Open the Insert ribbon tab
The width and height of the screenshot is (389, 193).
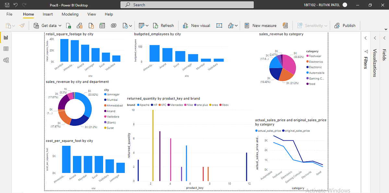tap(48, 14)
